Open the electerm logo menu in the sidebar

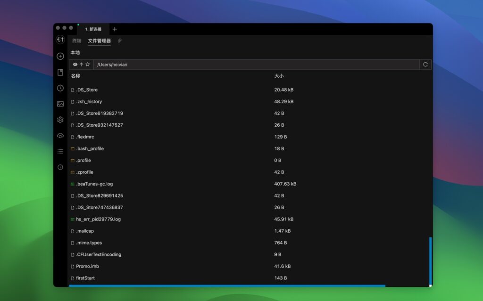(60, 41)
